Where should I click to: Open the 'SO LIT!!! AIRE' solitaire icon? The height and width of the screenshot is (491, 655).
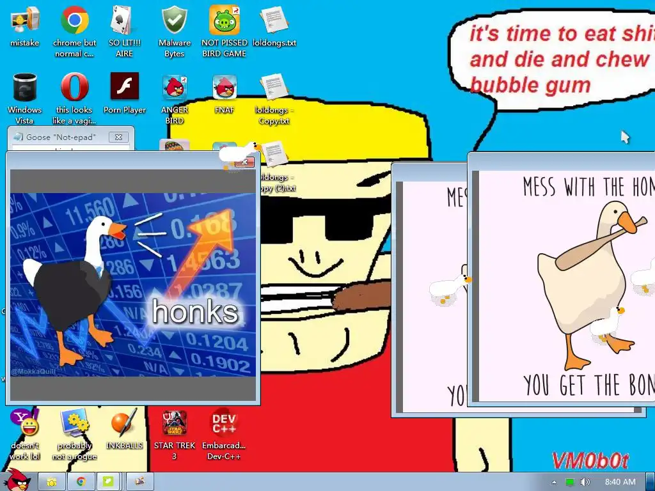pos(124,31)
